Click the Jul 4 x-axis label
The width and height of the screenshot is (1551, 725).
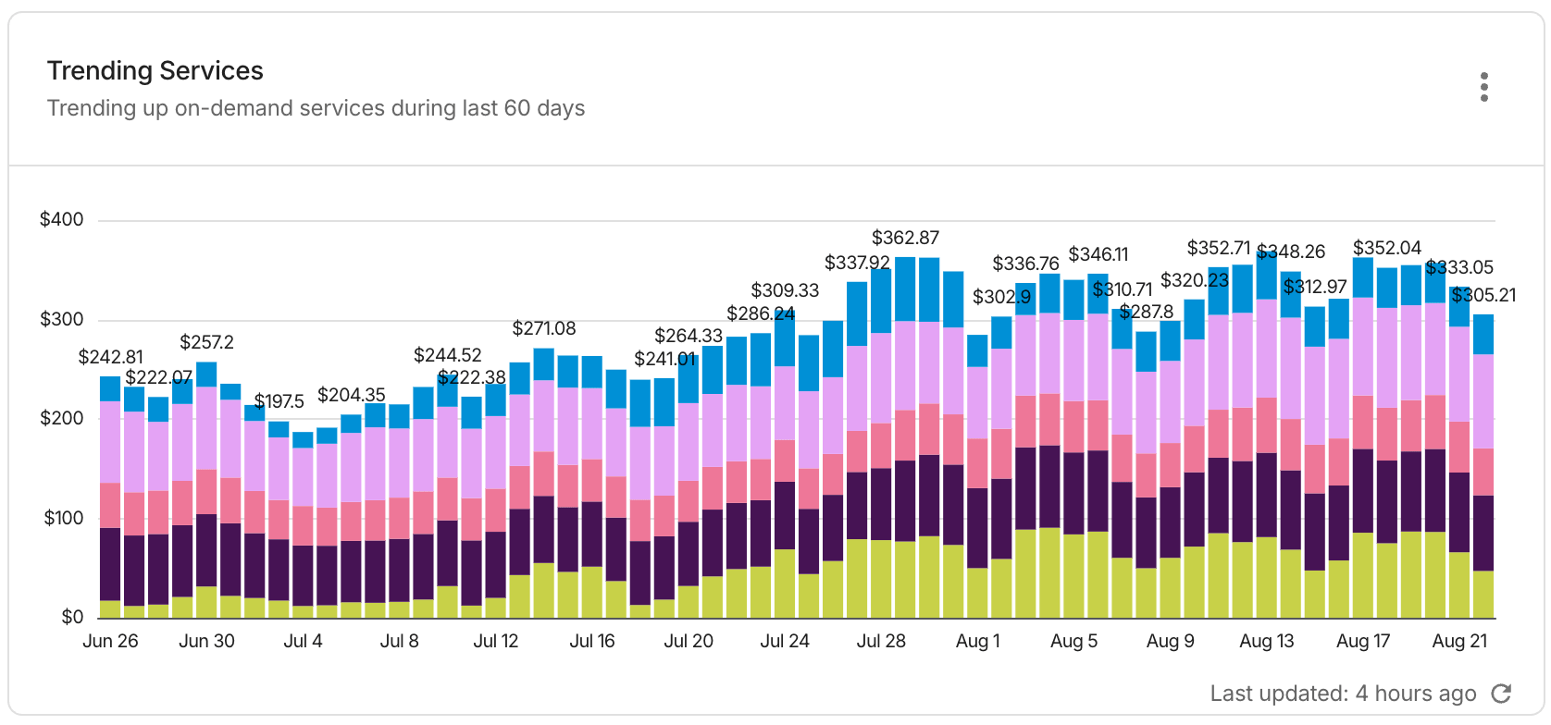tap(303, 641)
